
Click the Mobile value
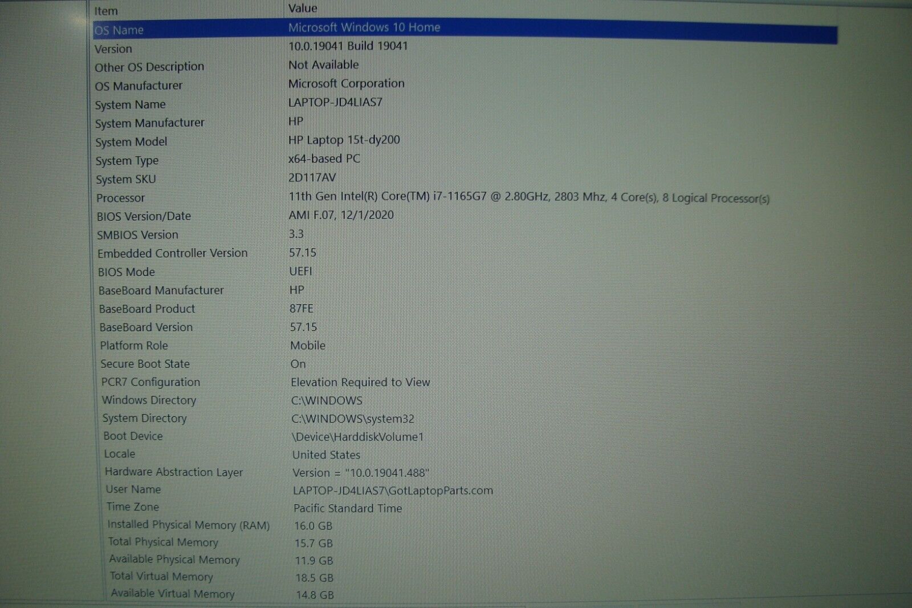click(308, 346)
